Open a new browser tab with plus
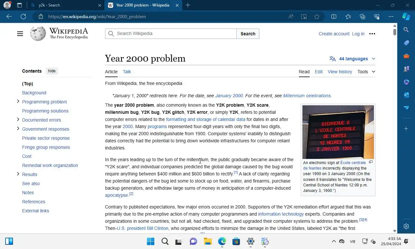Screen dimensions: 415x249 188,5
